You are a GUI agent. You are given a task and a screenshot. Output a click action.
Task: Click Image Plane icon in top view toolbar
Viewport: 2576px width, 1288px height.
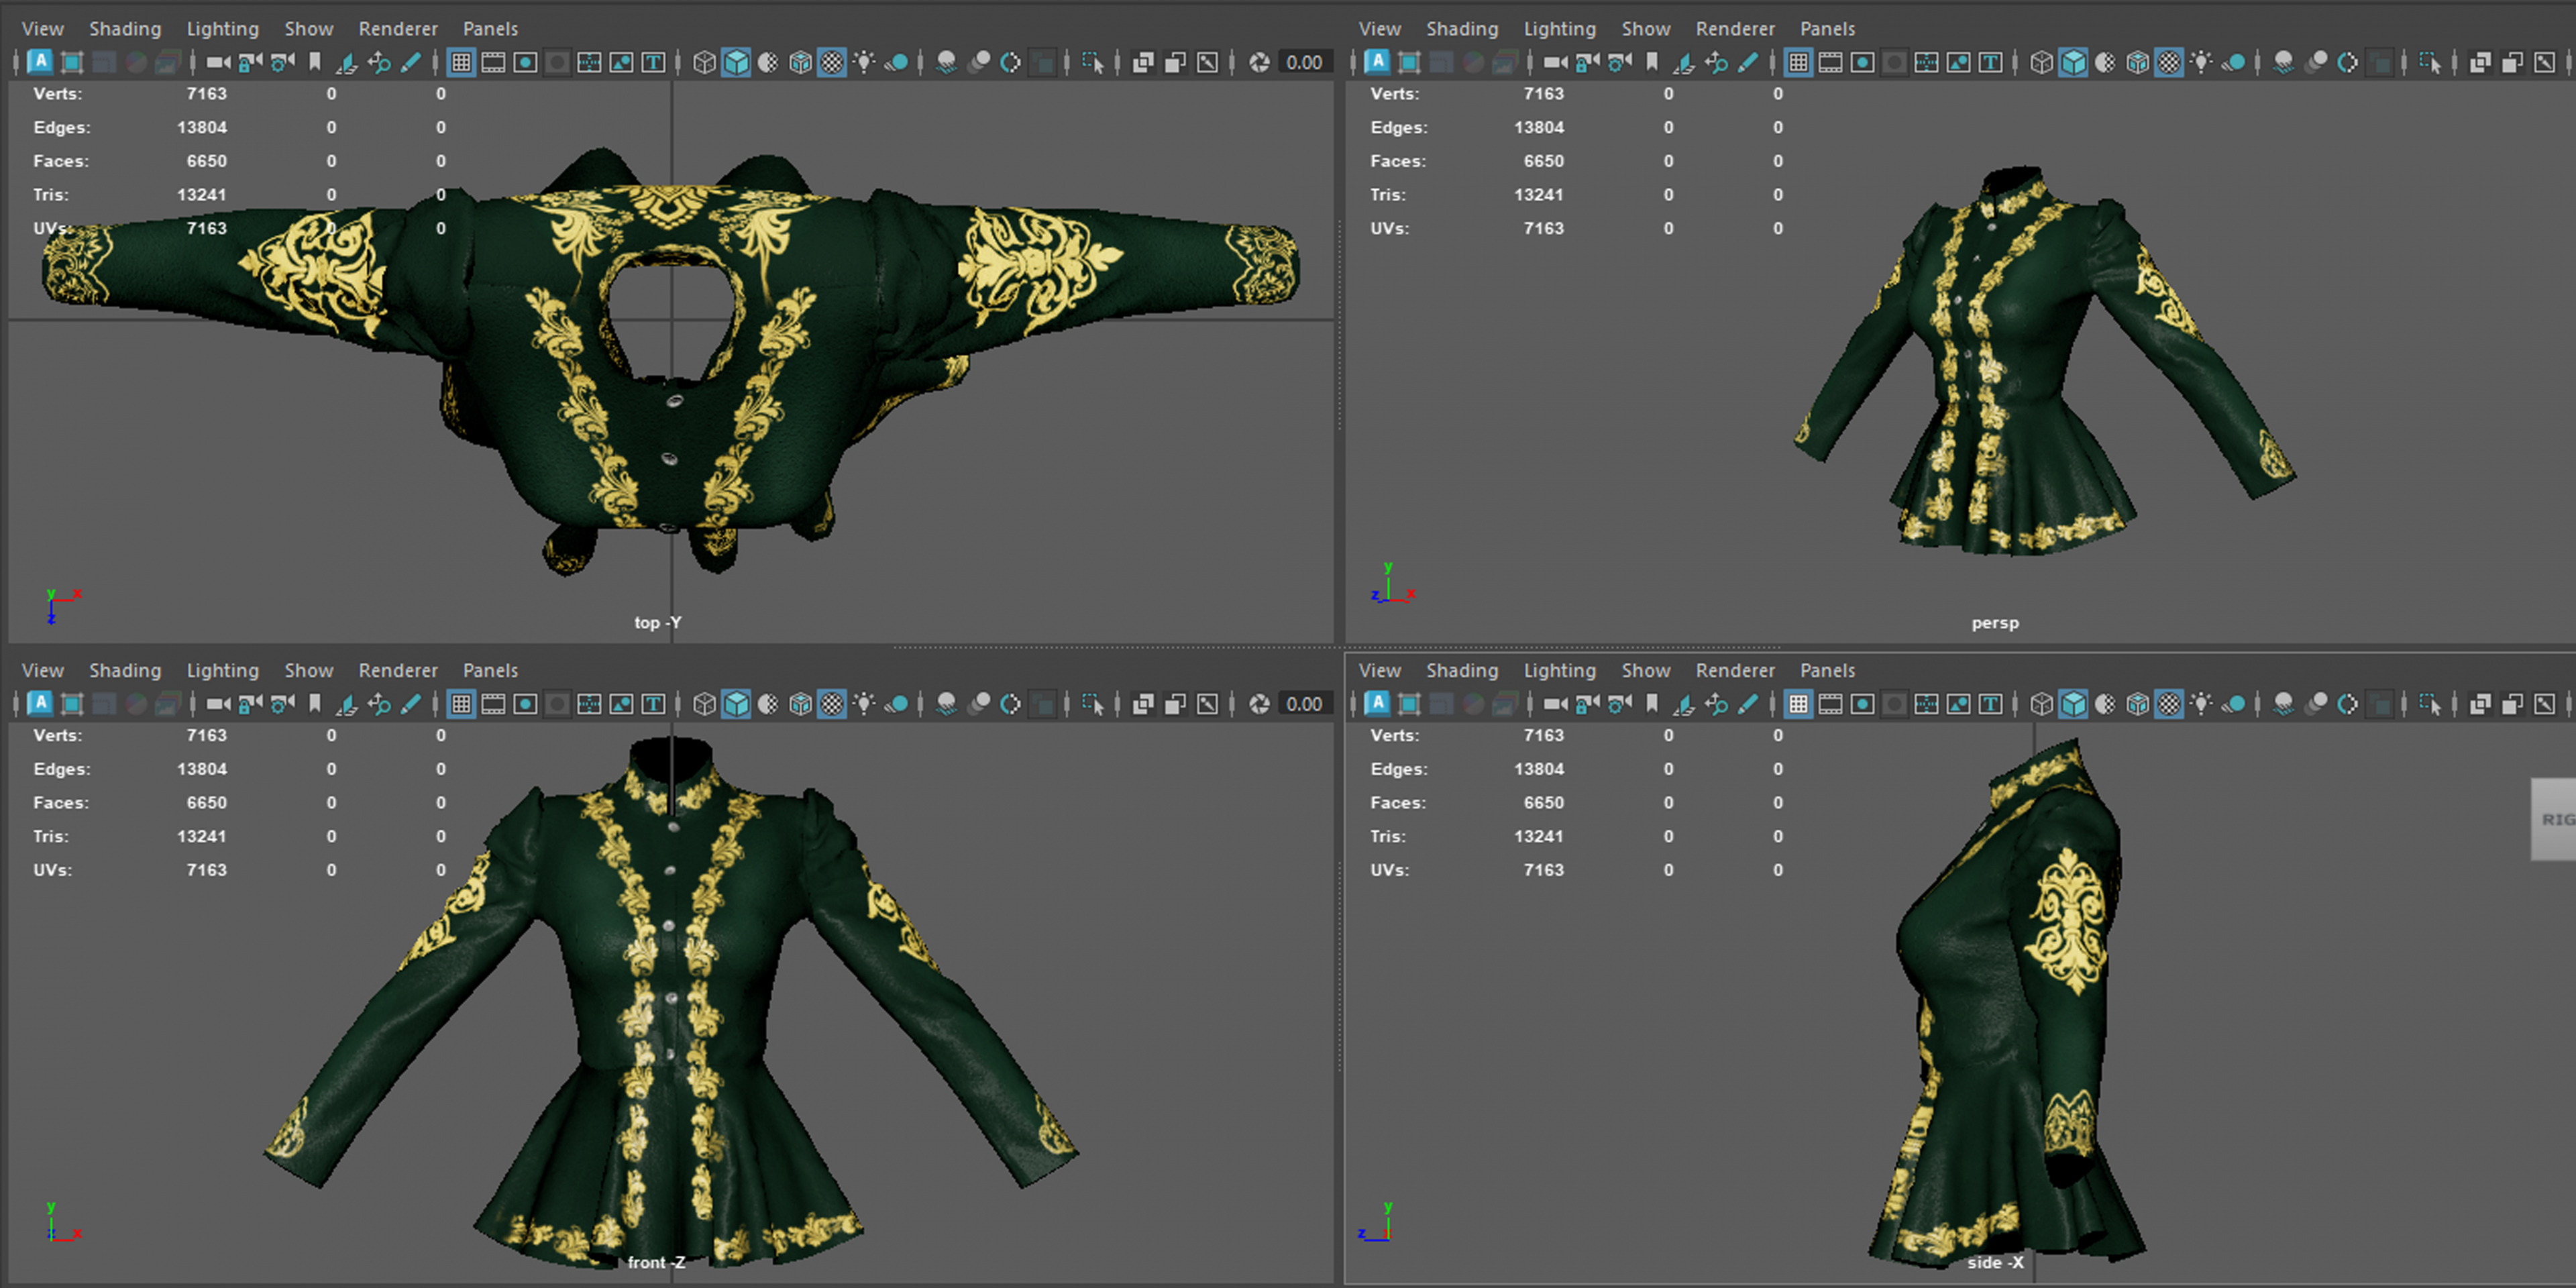(346, 62)
